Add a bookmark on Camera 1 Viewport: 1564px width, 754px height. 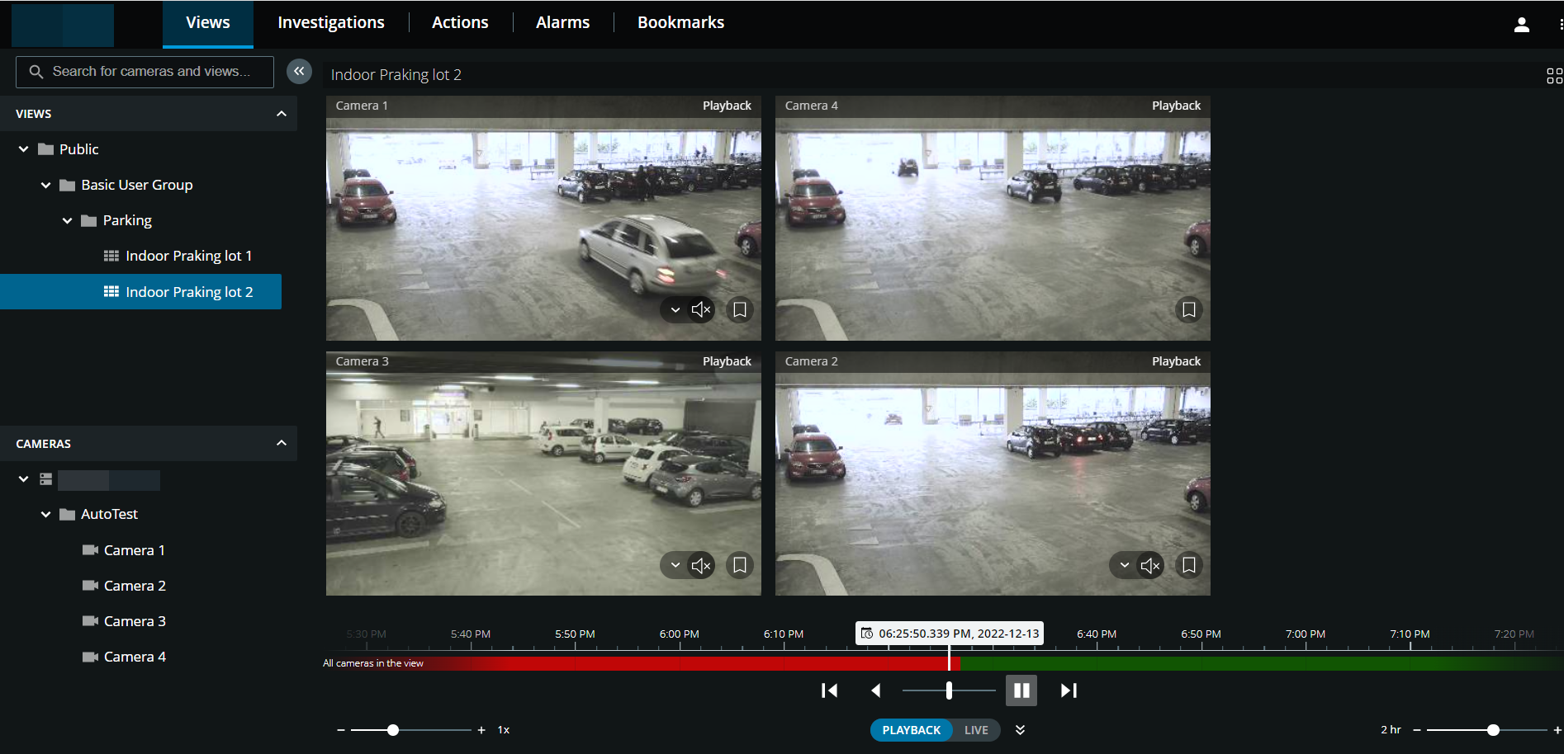coord(739,309)
